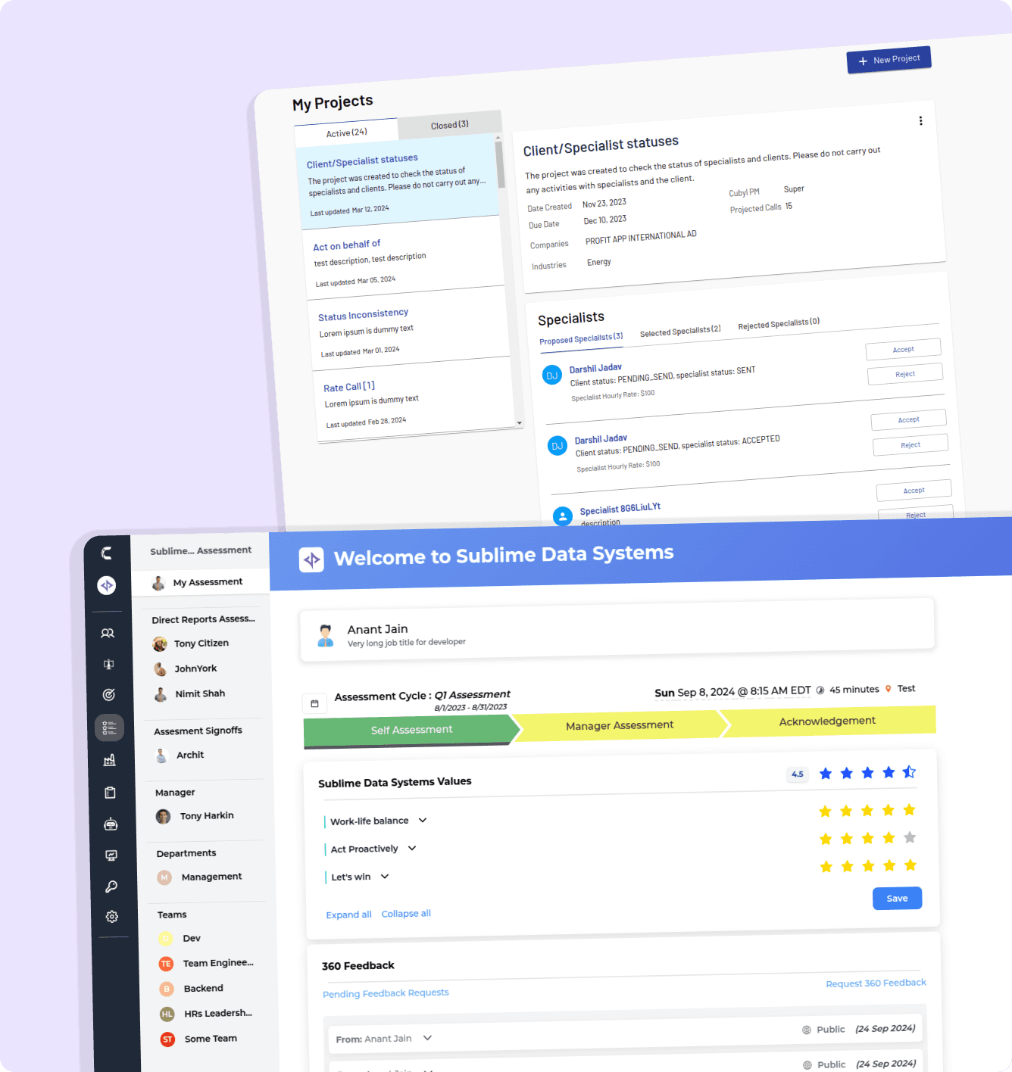Switch to the Closed (3) projects tab
Screen dimensions: 1012x1072
point(449,125)
